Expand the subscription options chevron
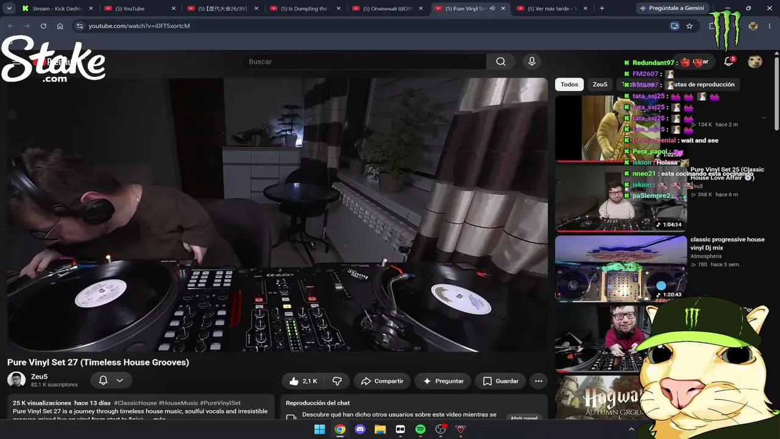This screenshot has width=780, height=439. (119, 380)
